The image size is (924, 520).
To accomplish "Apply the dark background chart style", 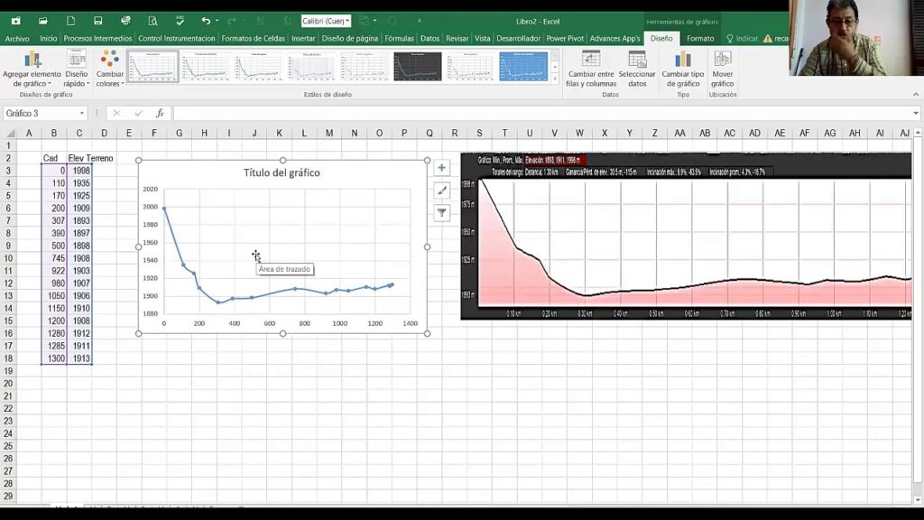I will 417,66.
